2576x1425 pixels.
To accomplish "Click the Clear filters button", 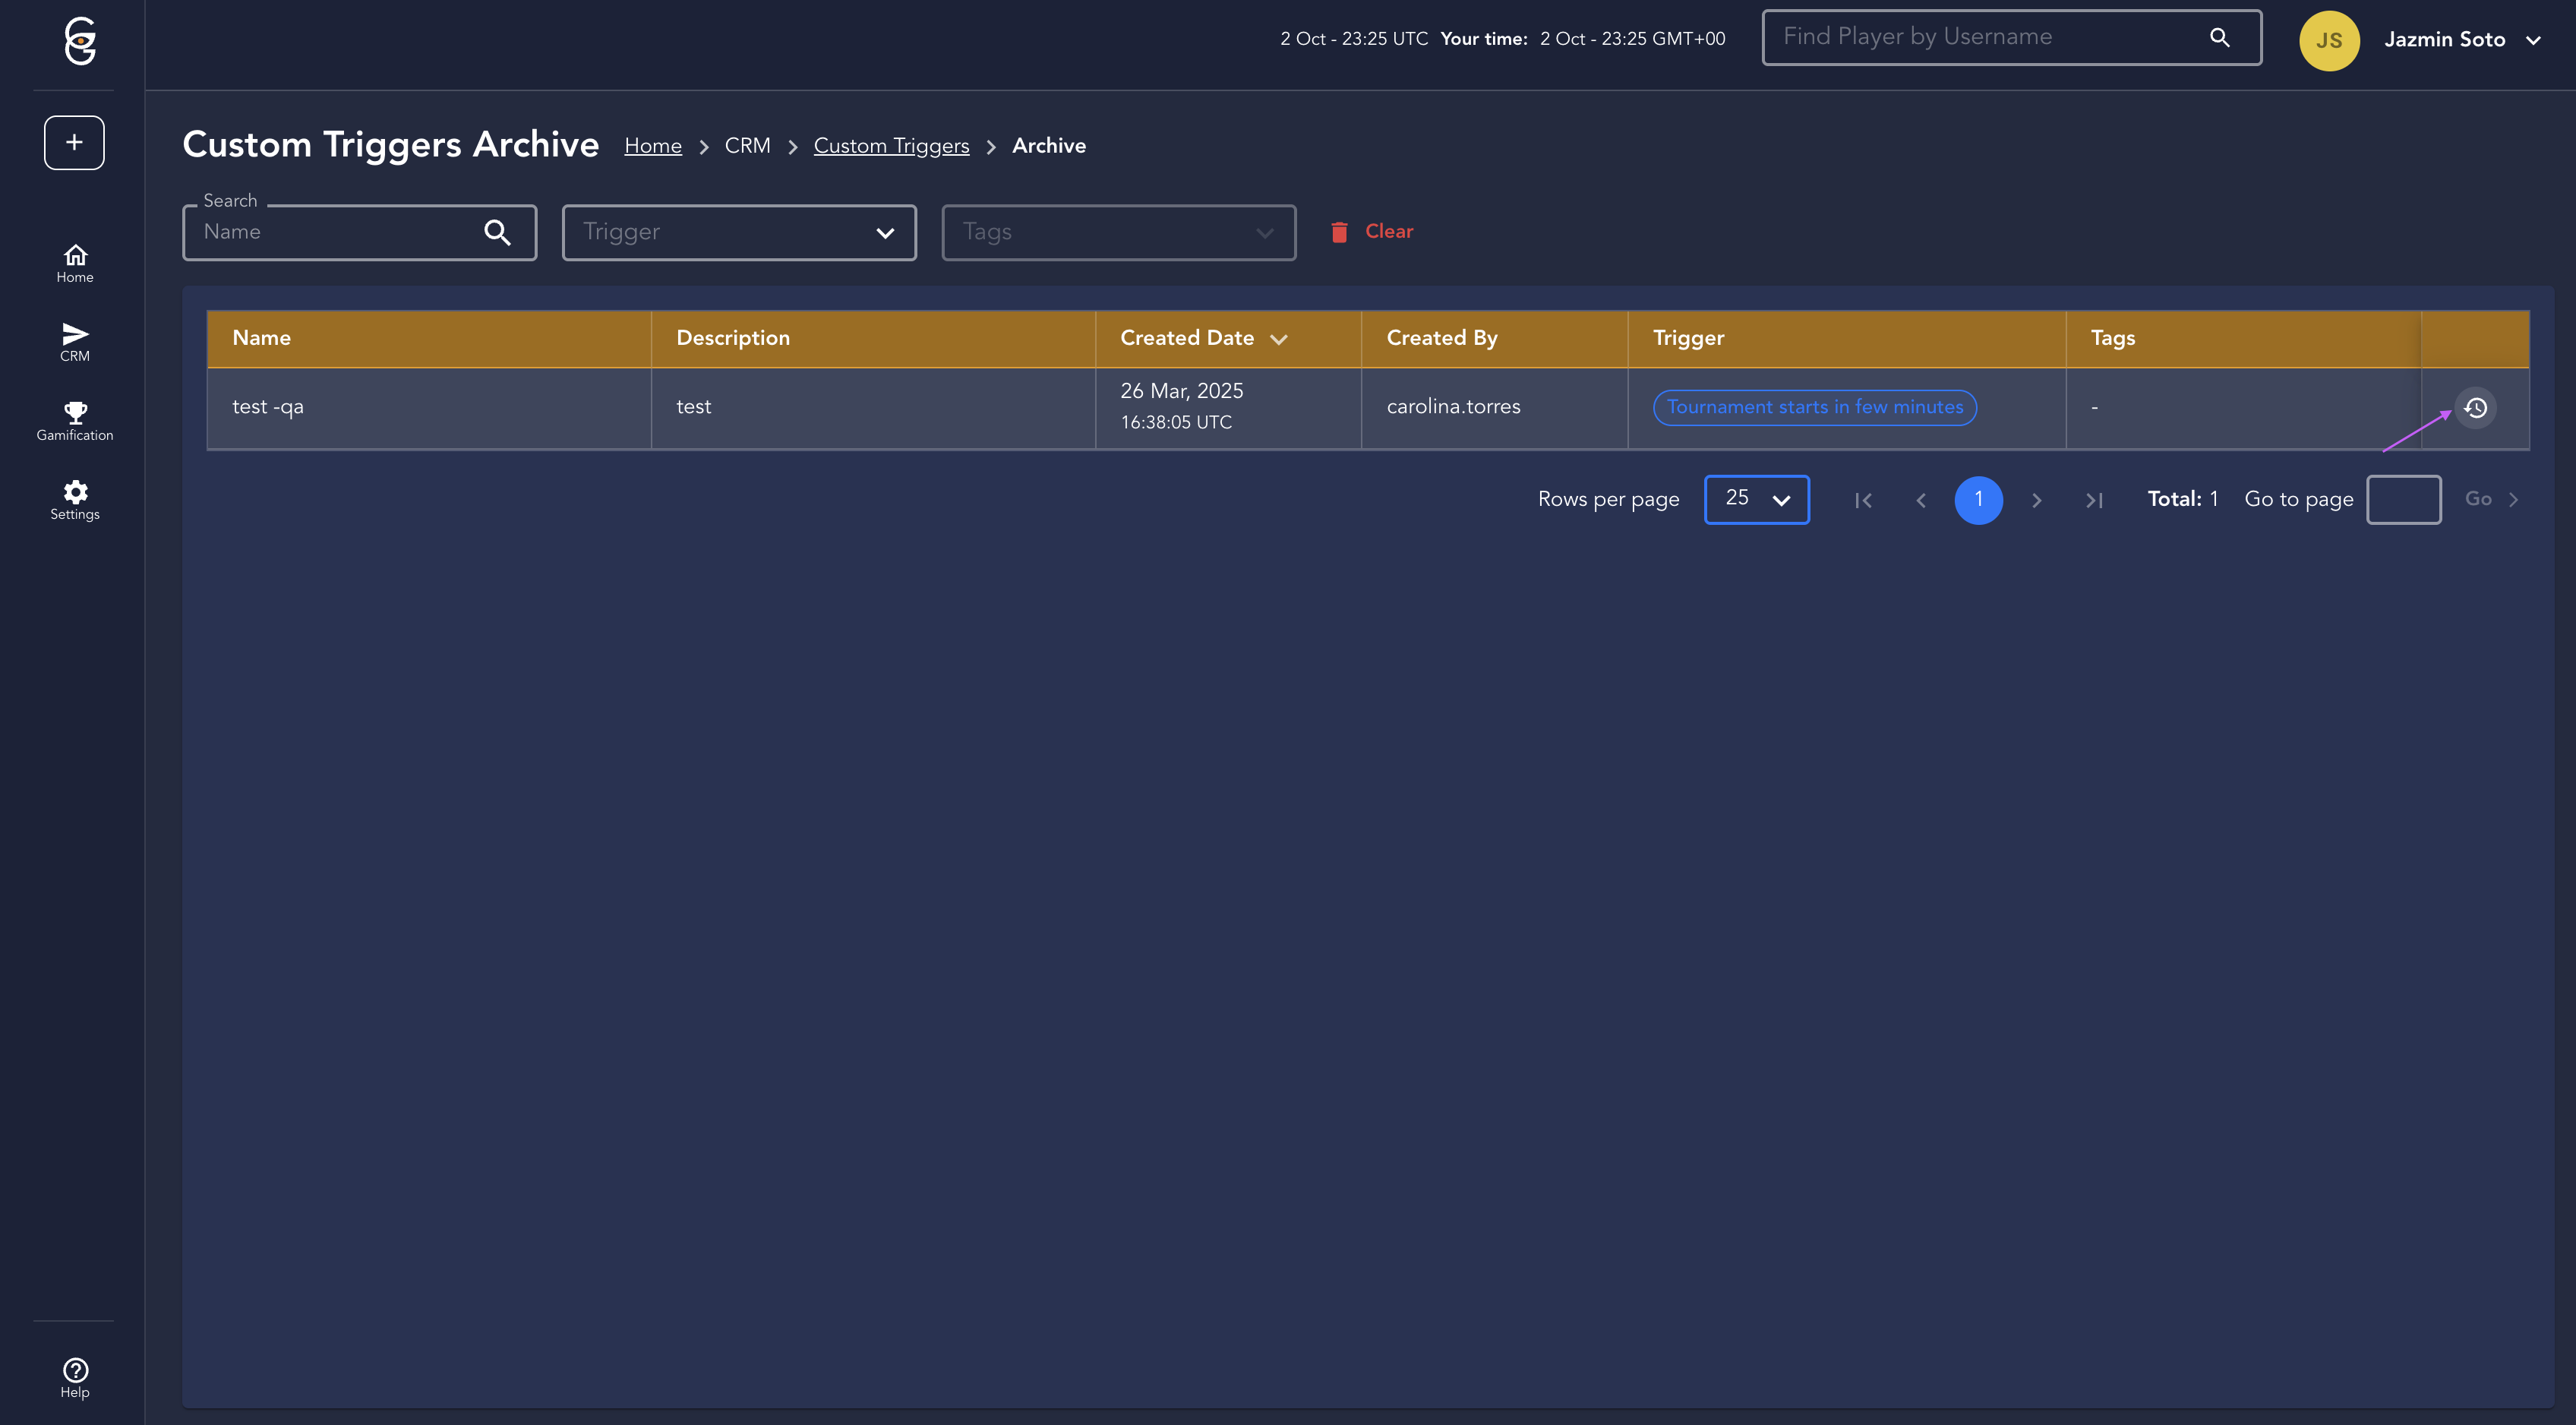I will pyautogui.click(x=1372, y=232).
